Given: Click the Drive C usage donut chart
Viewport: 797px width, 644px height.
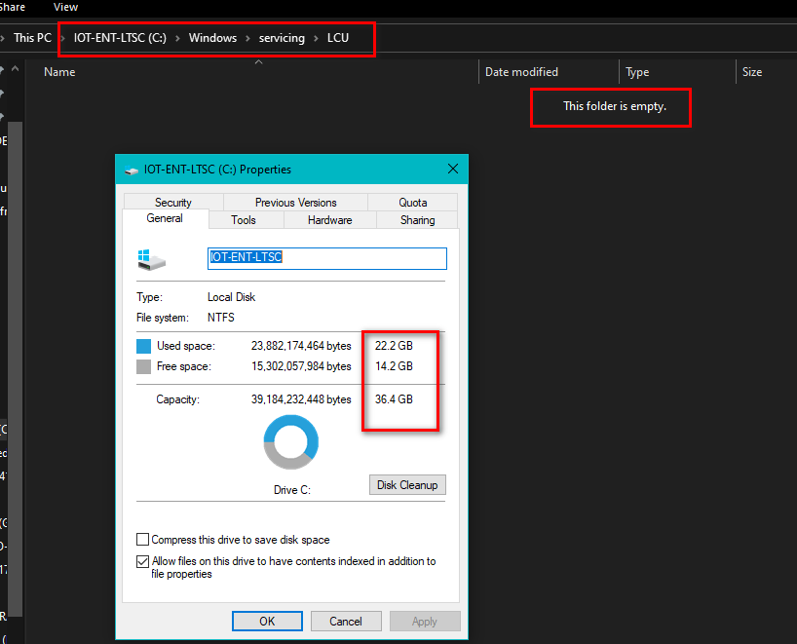Looking at the screenshot, I should point(291,442).
